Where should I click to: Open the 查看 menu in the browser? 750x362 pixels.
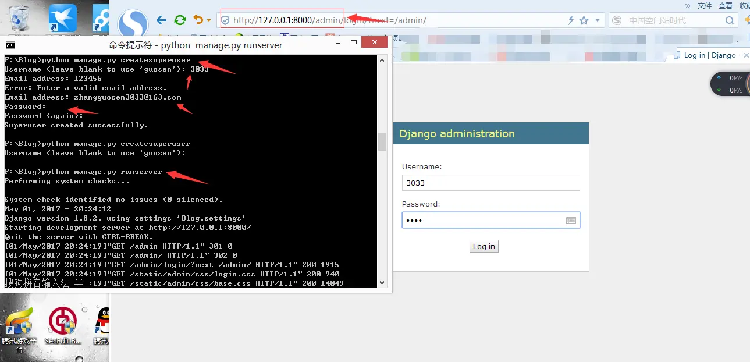tap(726, 5)
